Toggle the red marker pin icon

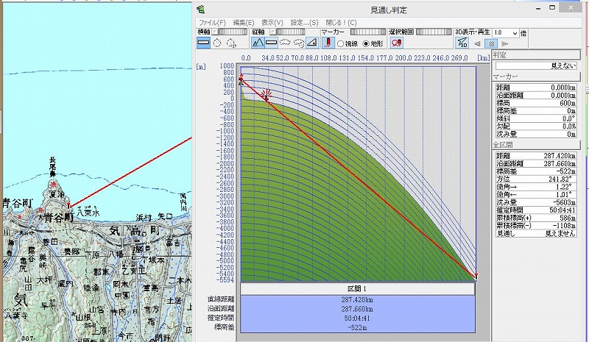pyautogui.click(x=328, y=43)
